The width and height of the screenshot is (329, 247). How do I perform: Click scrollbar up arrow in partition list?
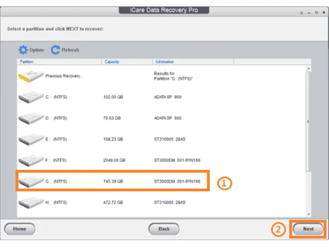pos(309,69)
